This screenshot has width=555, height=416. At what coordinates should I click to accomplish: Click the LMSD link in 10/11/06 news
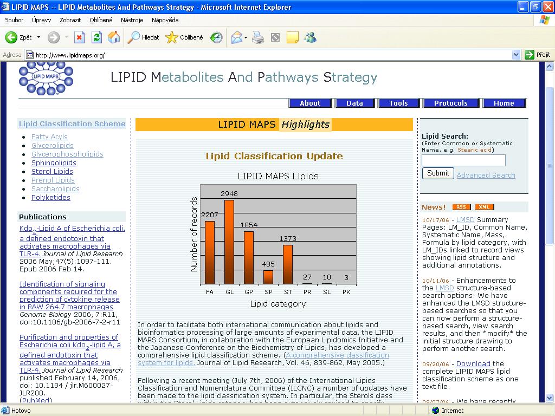point(444,288)
